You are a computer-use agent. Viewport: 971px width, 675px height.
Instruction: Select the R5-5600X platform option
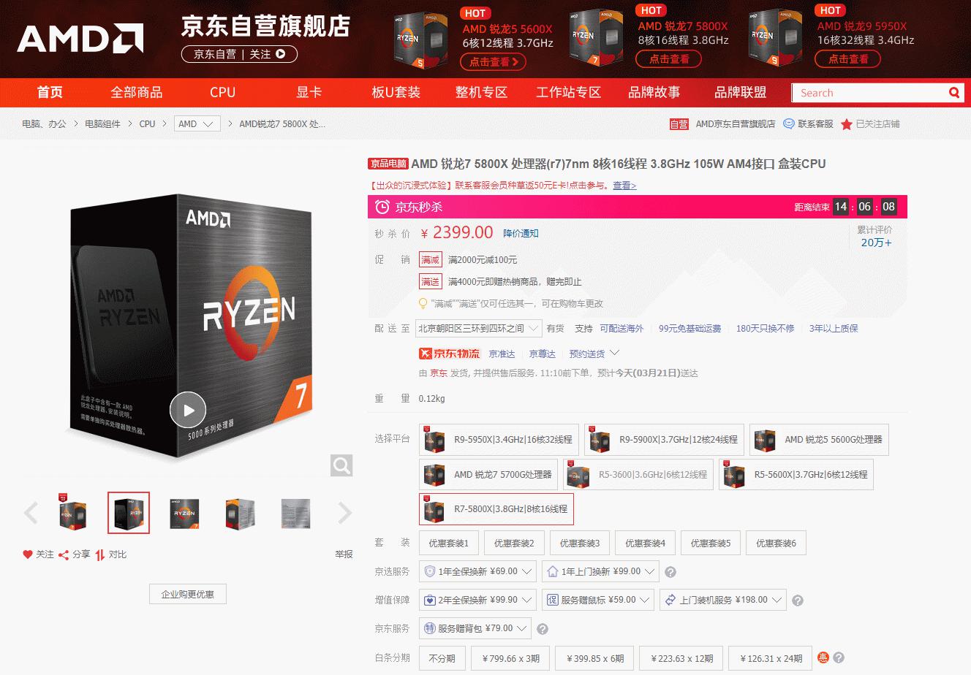point(796,474)
